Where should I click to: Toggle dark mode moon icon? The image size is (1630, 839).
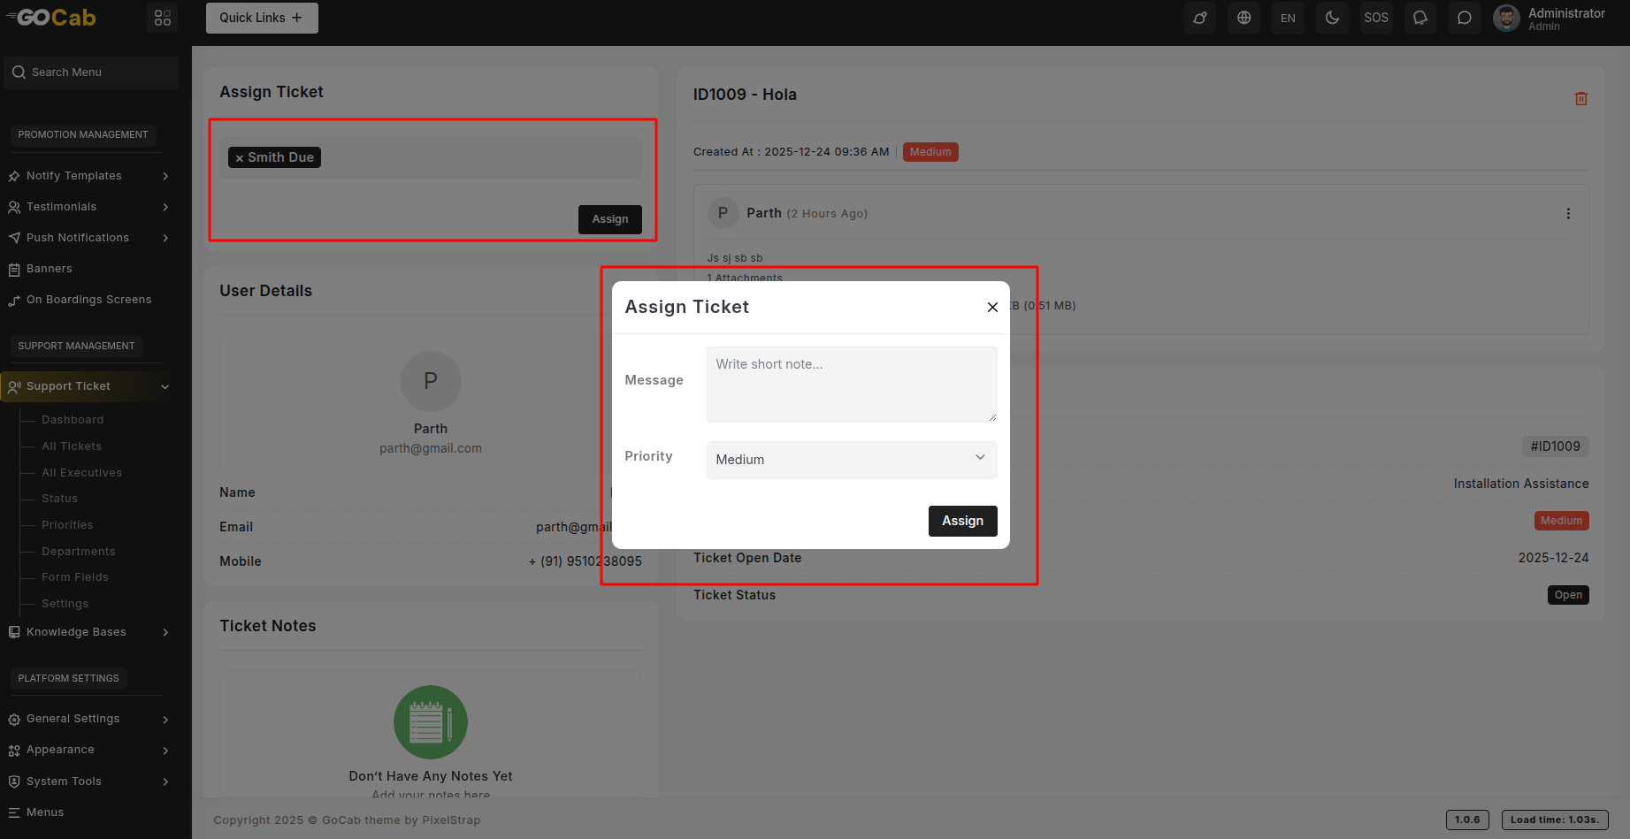pyautogui.click(x=1332, y=18)
